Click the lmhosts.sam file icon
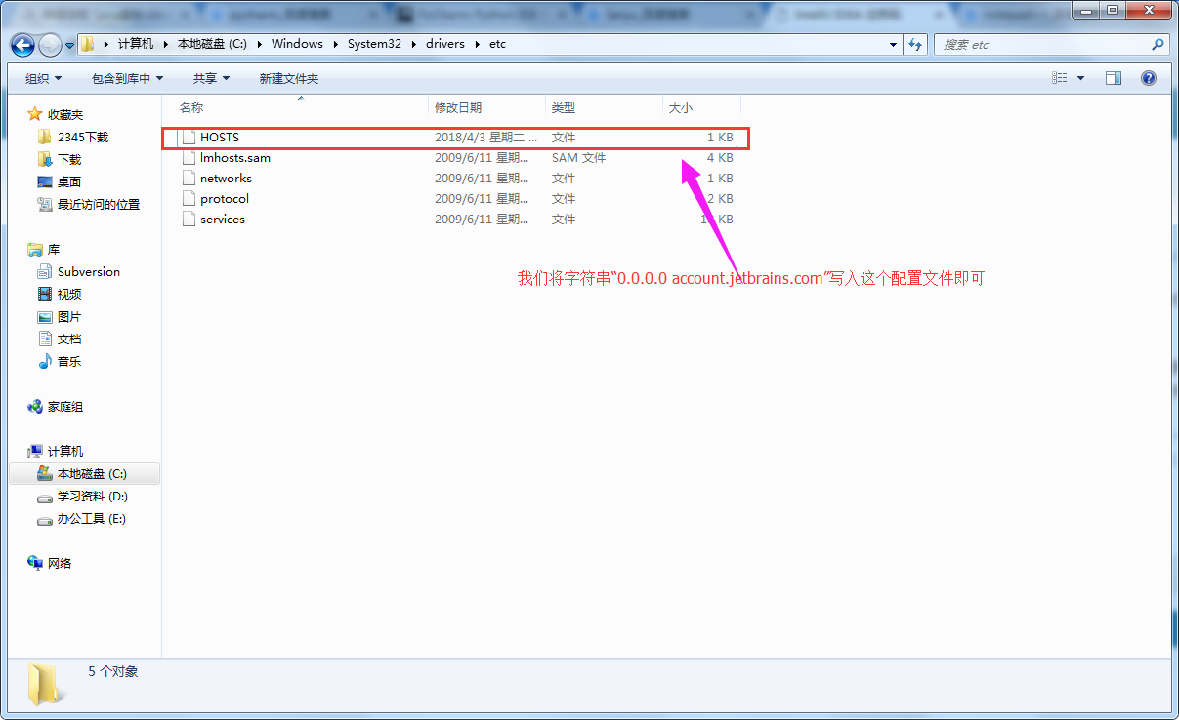The width and height of the screenshot is (1179, 720). pyautogui.click(x=189, y=158)
